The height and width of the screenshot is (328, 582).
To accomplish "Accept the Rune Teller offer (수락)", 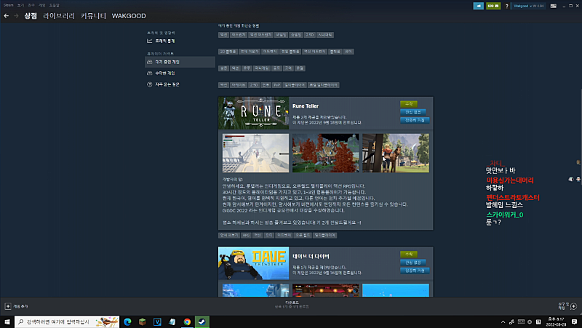I will [x=409, y=104].
